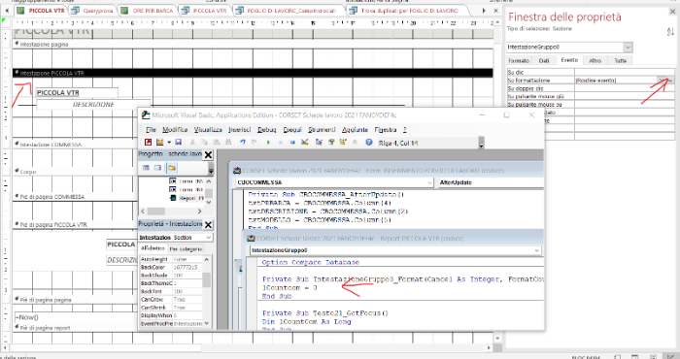Click the Redo icon in VBA toolbar
This screenshot has width=680, height=359.
[255, 142]
